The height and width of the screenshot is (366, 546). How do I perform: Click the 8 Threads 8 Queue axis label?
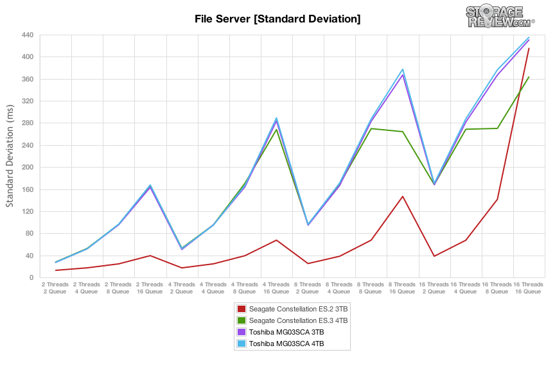point(371,288)
